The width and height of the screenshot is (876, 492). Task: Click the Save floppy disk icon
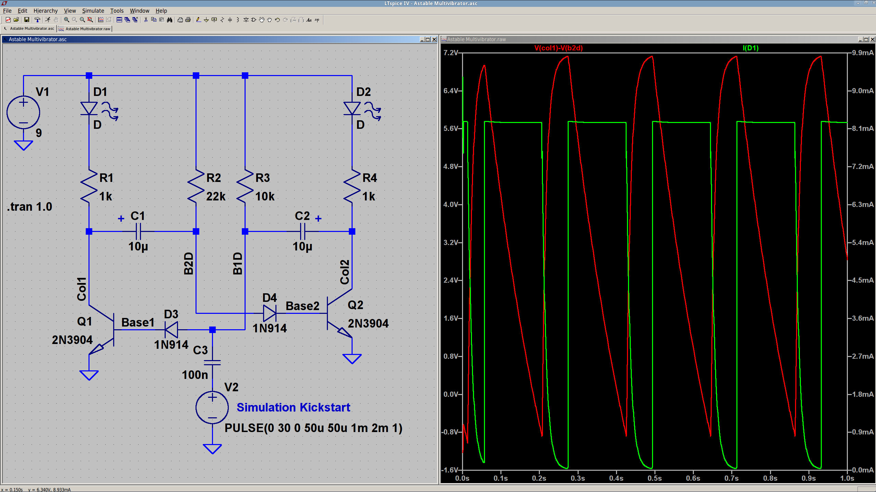pos(27,20)
